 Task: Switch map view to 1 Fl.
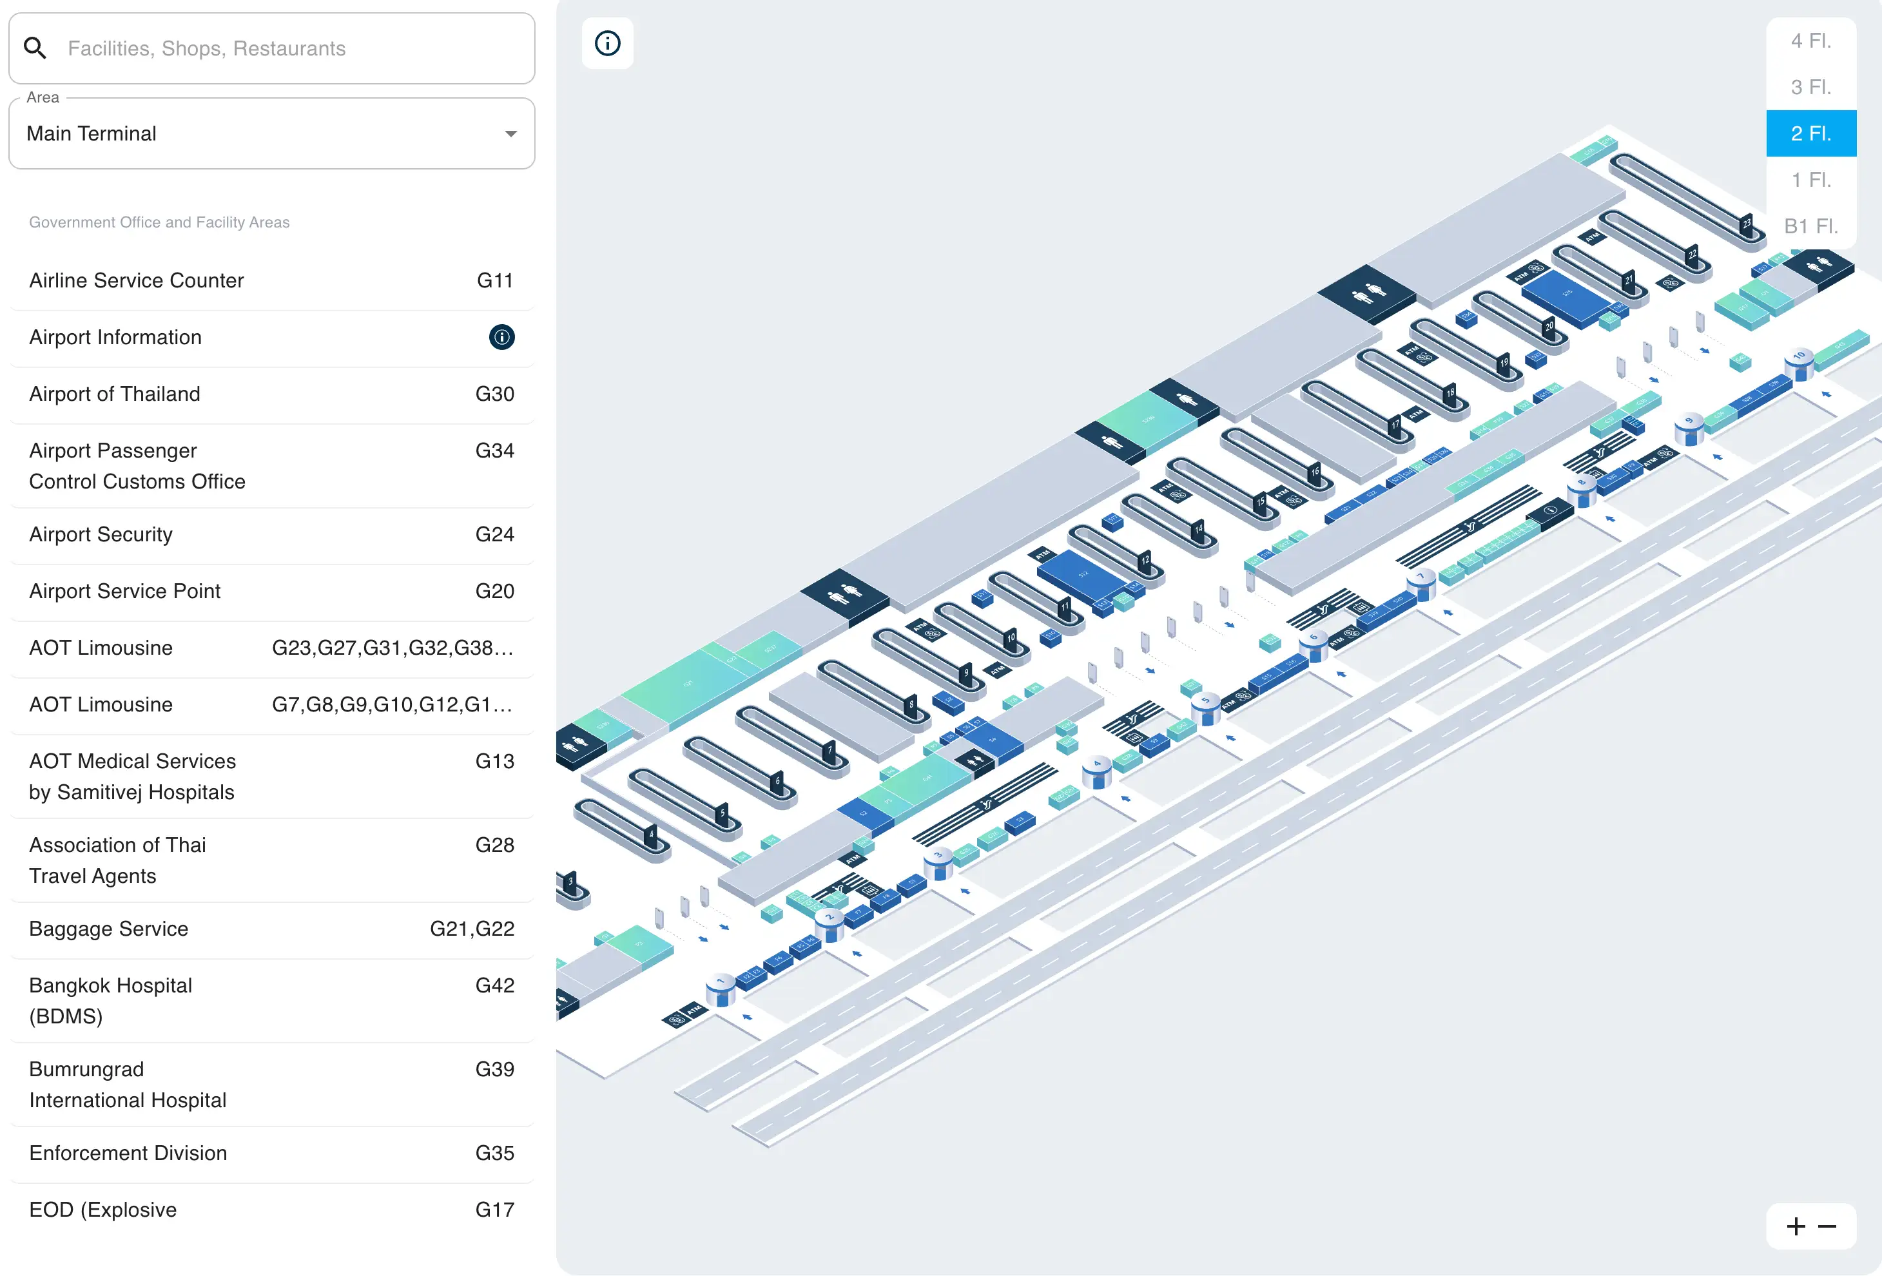1812,180
